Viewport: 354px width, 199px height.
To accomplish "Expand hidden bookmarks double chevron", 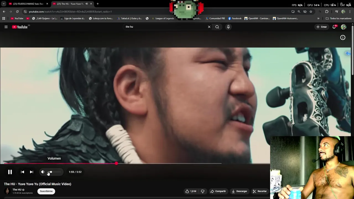I will (318, 19).
